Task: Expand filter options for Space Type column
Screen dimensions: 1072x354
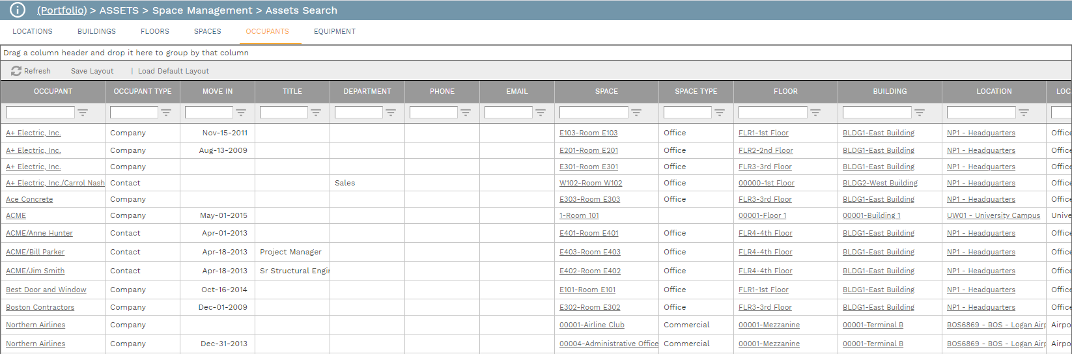Action: click(x=720, y=113)
